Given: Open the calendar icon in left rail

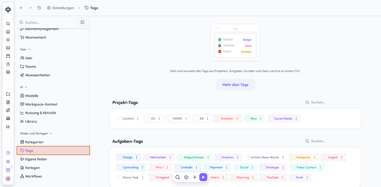Looking at the screenshot, I should point(8,56).
